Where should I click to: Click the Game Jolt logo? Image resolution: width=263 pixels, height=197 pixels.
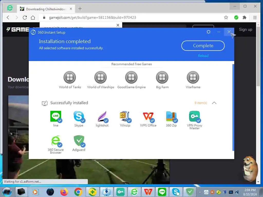pyautogui.click(x=17, y=29)
